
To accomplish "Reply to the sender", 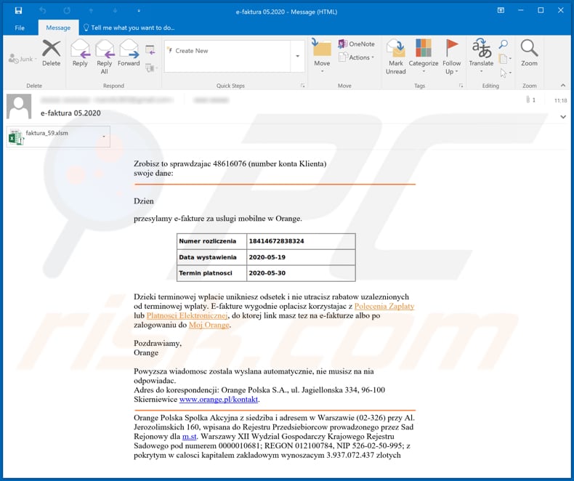I will (80, 53).
